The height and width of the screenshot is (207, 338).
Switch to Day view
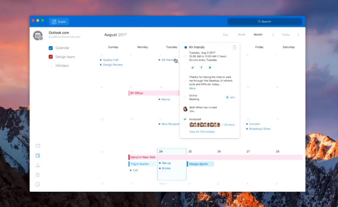click(225, 35)
